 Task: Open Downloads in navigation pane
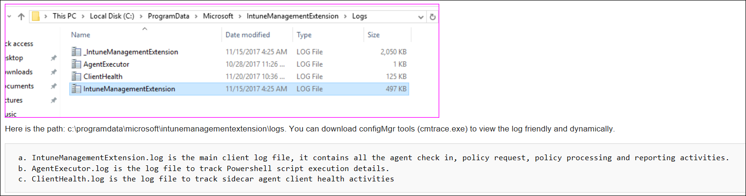point(19,72)
